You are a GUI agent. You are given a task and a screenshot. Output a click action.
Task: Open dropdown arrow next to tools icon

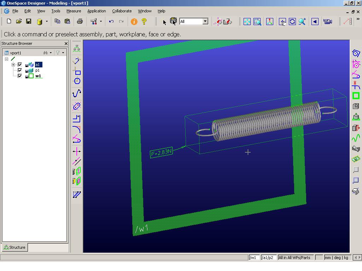[101, 22]
